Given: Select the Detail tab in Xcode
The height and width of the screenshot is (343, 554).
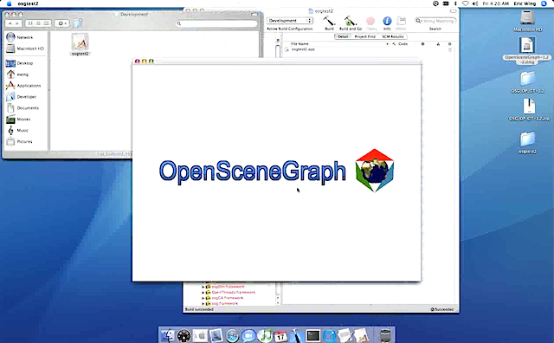Looking at the screenshot, I should point(343,36).
